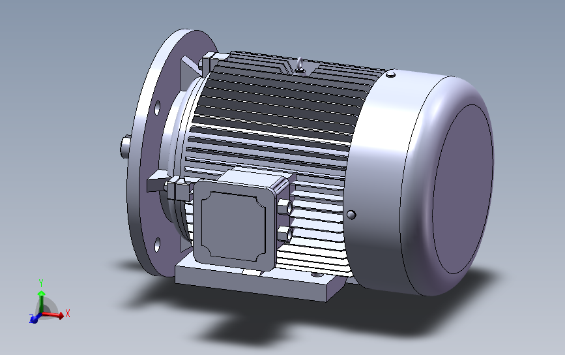Select the flat end face of the fan cover
Image resolution: width=565 pixels, height=355 pixels.
(463, 189)
